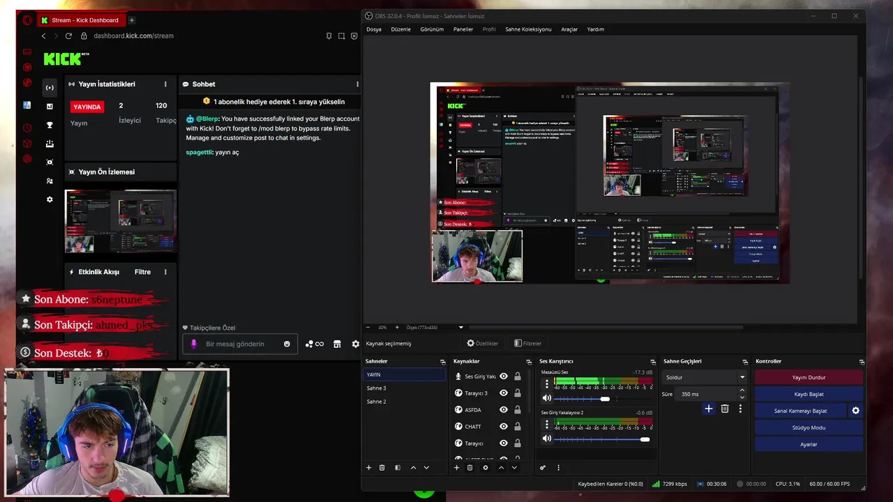
Task: Open Yayın İstatistikleri three-dot menu
Action: 165,84
